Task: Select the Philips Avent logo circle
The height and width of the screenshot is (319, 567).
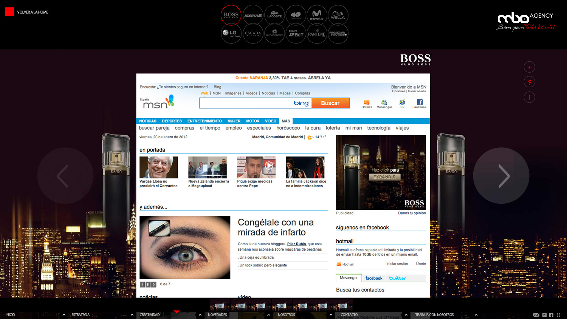Action: click(x=296, y=34)
